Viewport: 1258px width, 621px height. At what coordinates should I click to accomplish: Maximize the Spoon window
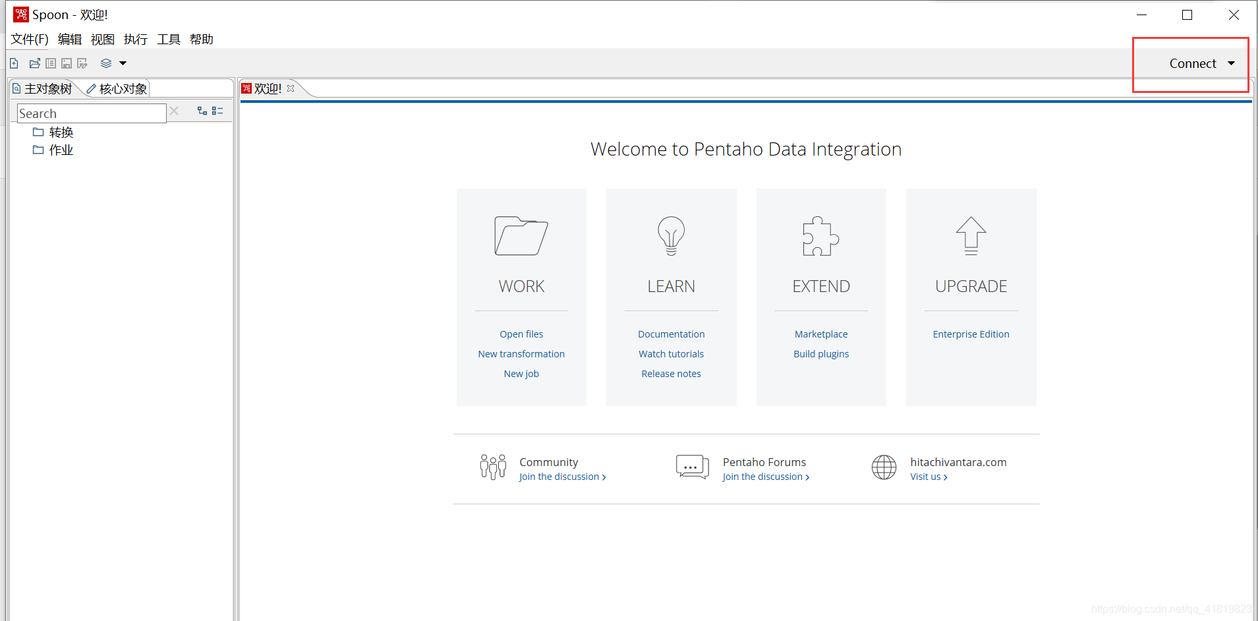pyautogui.click(x=1187, y=15)
